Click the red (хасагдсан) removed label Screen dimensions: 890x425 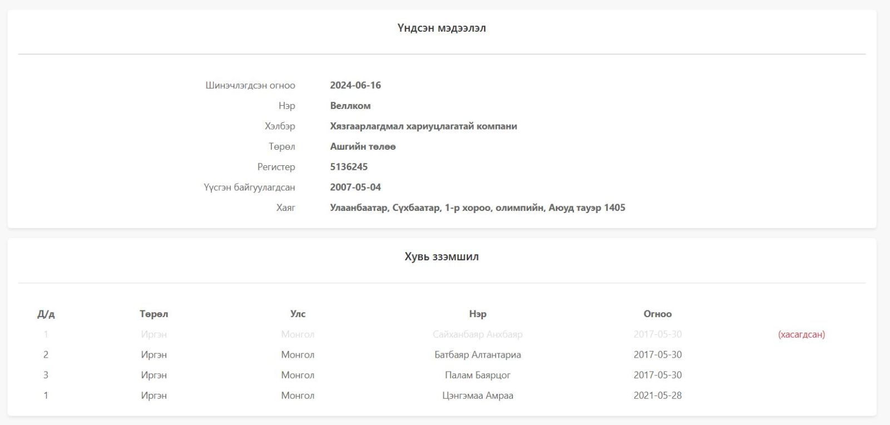pos(801,334)
